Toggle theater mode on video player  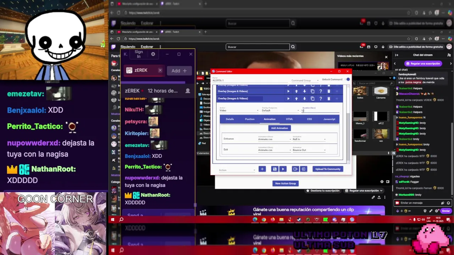388,182
